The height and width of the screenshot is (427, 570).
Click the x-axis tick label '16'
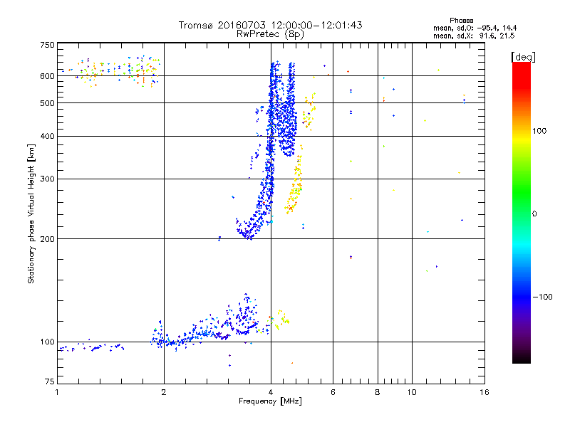coord(484,392)
